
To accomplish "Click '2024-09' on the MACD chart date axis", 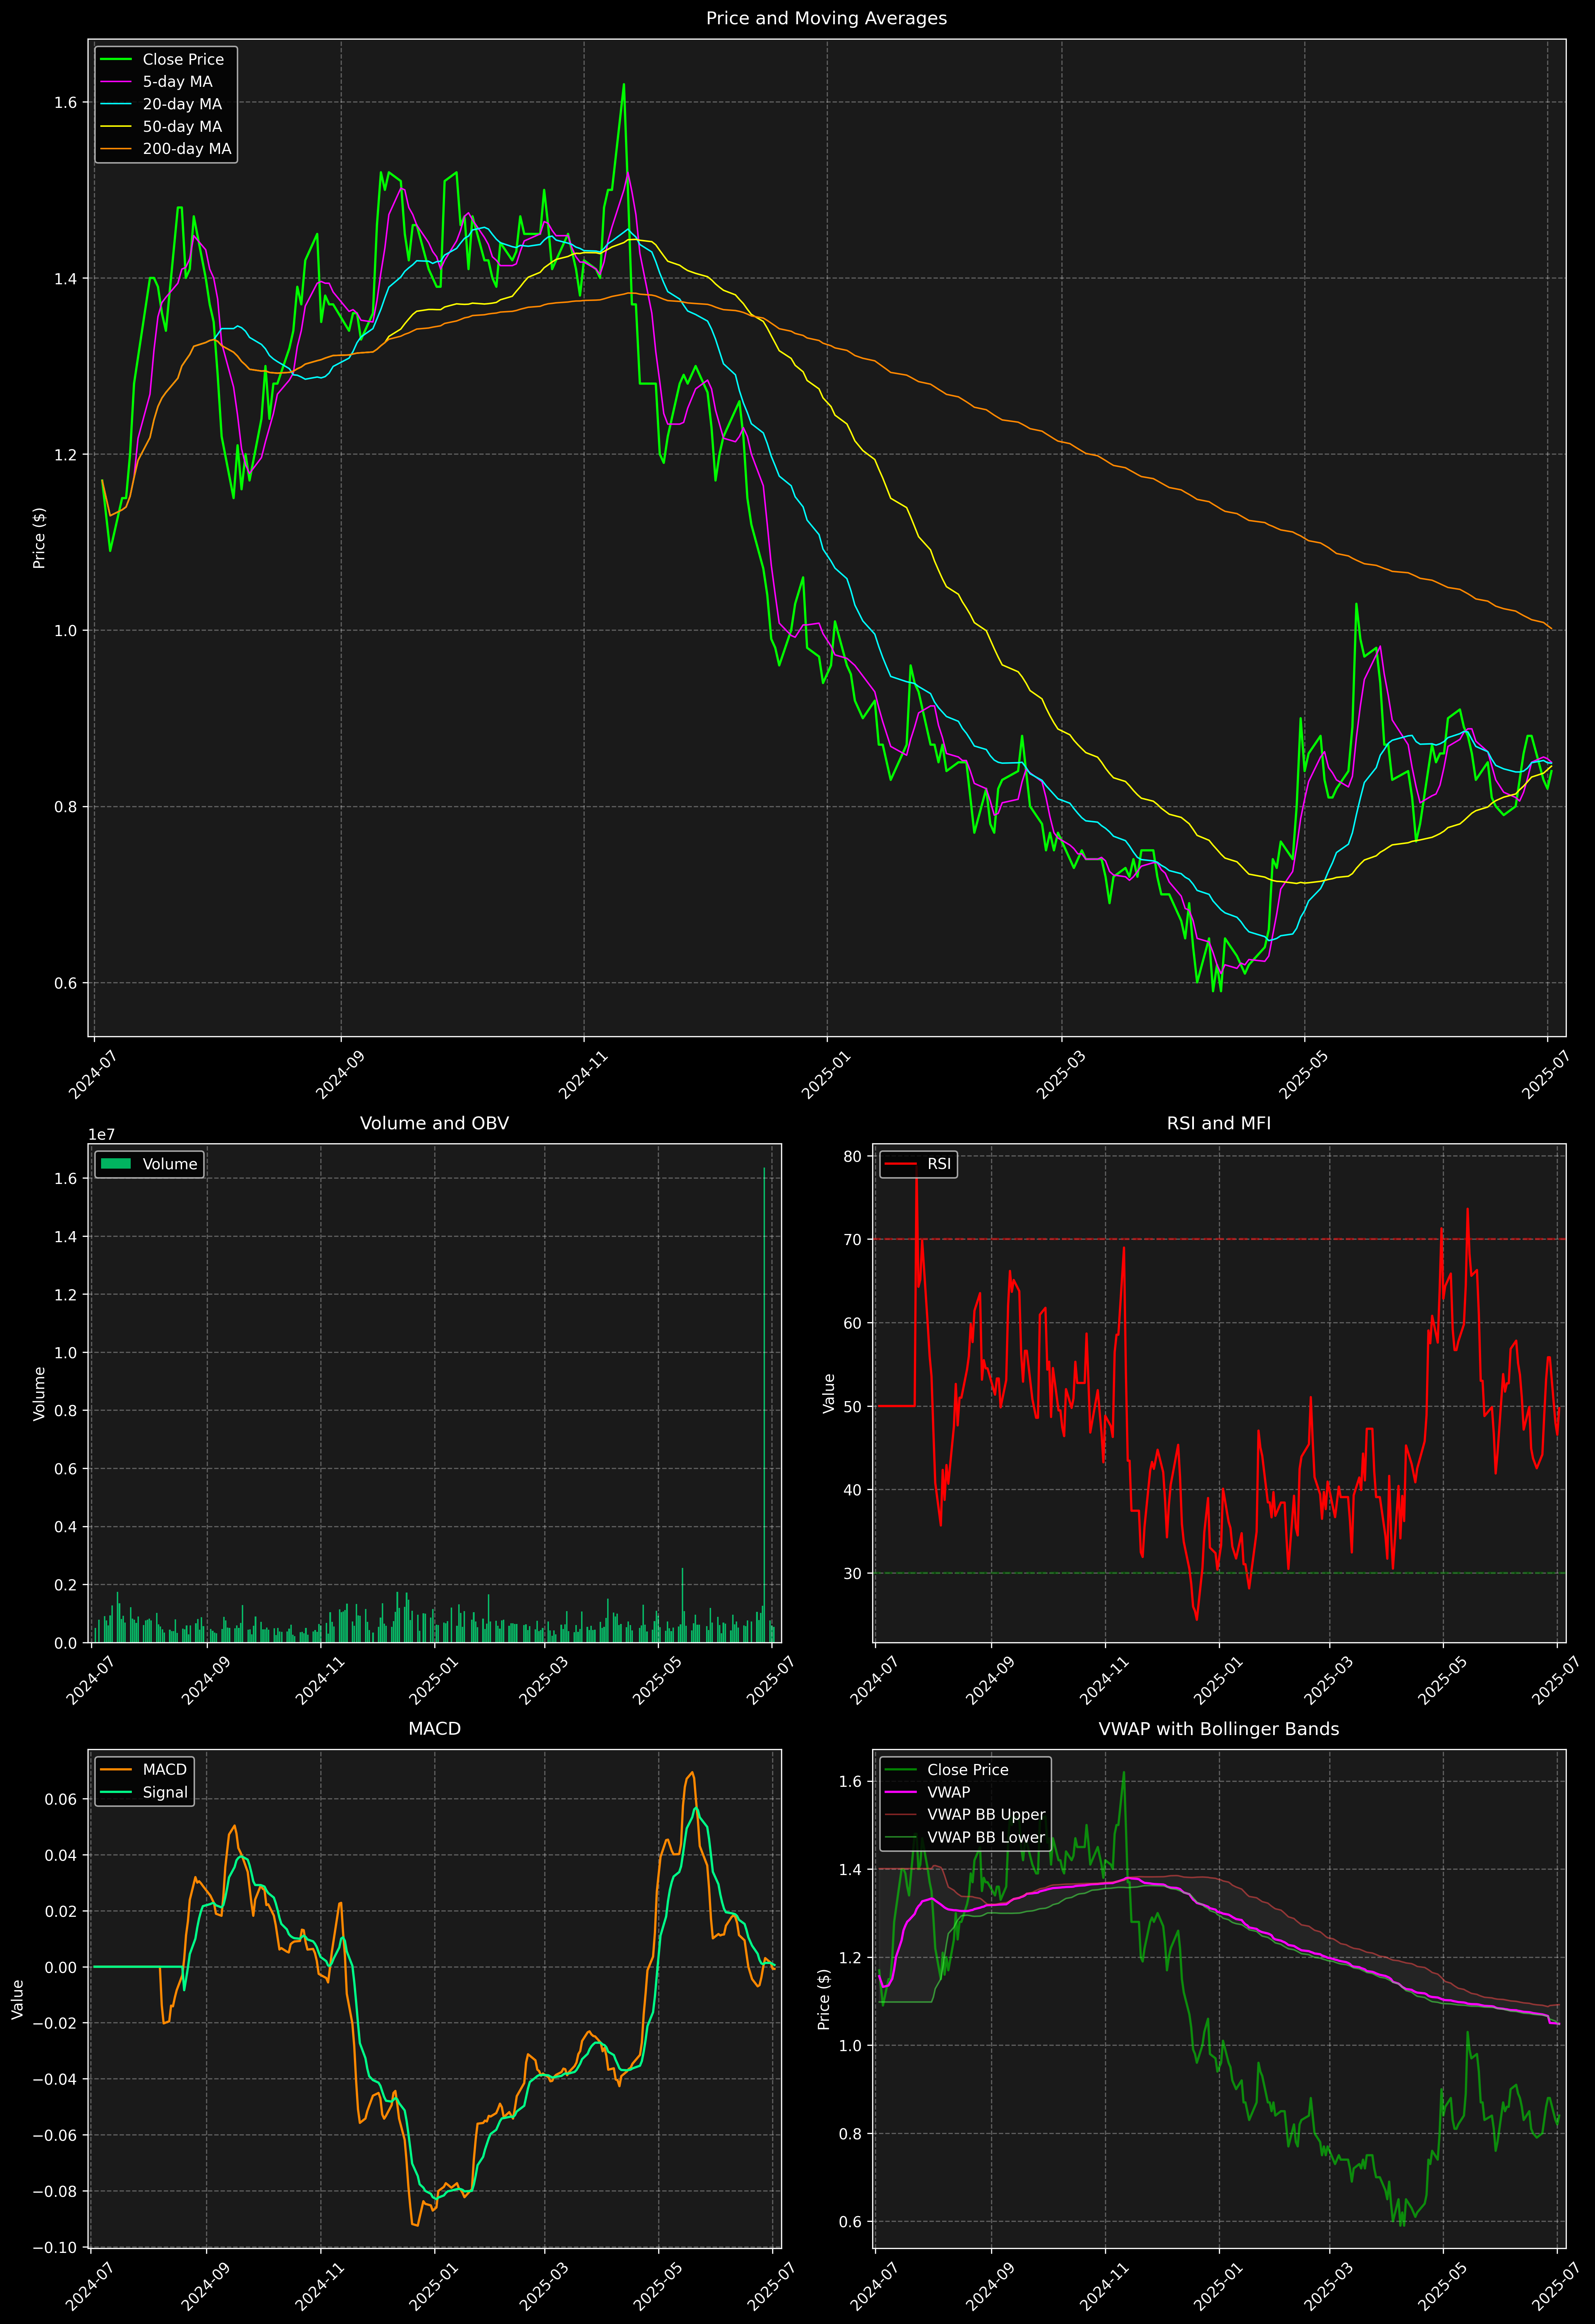I will pos(206,2286).
